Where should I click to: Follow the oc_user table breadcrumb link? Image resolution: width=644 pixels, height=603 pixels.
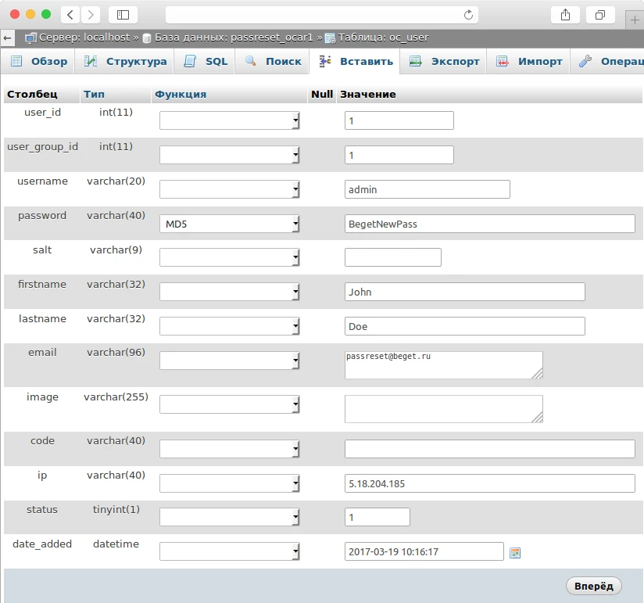[x=382, y=37]
